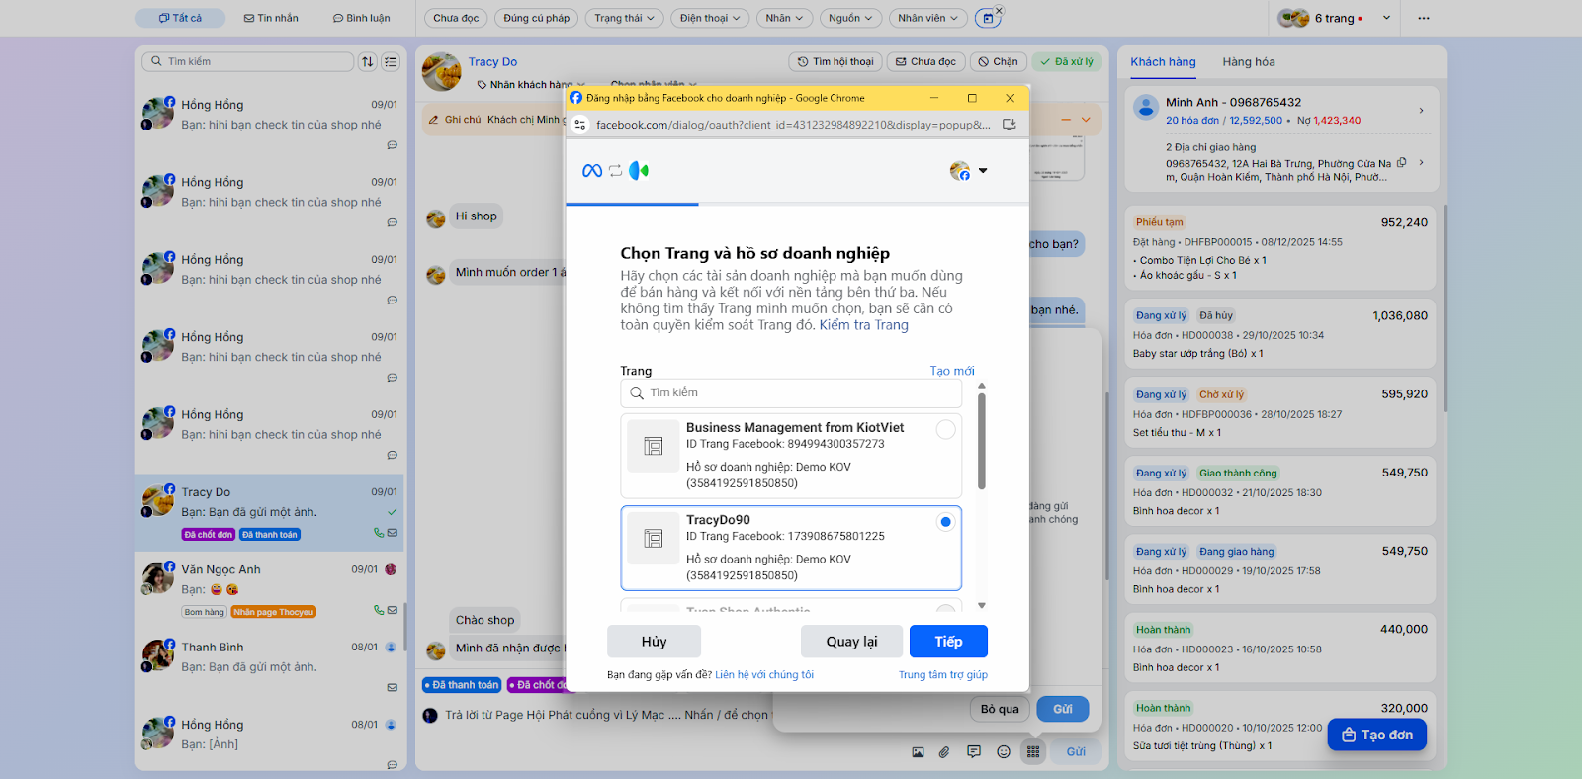Click the site info icon in popup address bar

(x=580, y=125)
